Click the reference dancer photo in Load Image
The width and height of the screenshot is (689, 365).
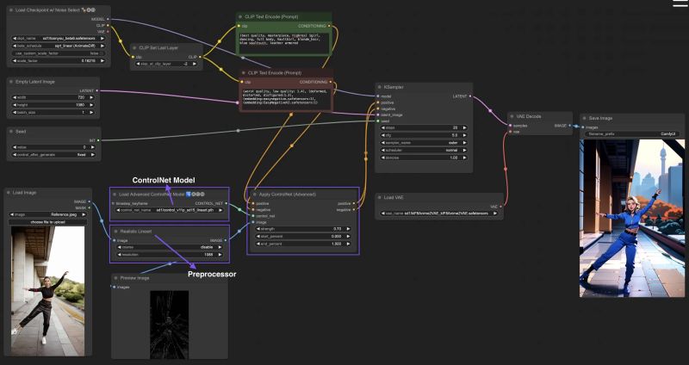click(48, 291)
